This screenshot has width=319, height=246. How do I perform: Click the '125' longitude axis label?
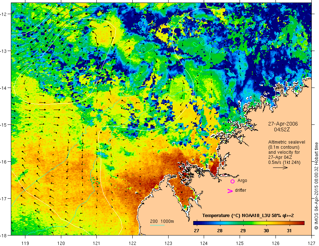[240, 243]
